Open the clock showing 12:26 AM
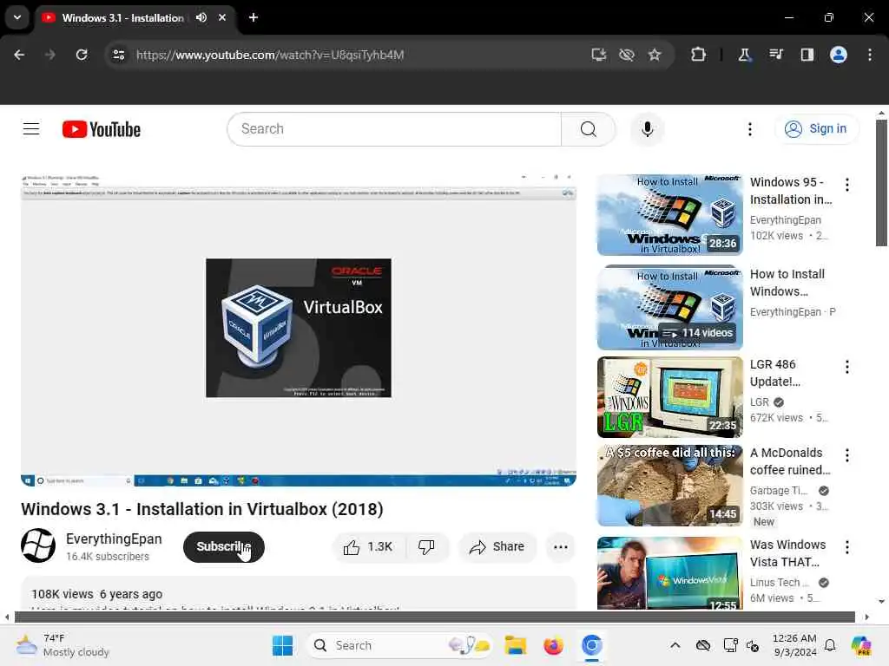Viewport: 889px width, 666px height. (794, 645)
